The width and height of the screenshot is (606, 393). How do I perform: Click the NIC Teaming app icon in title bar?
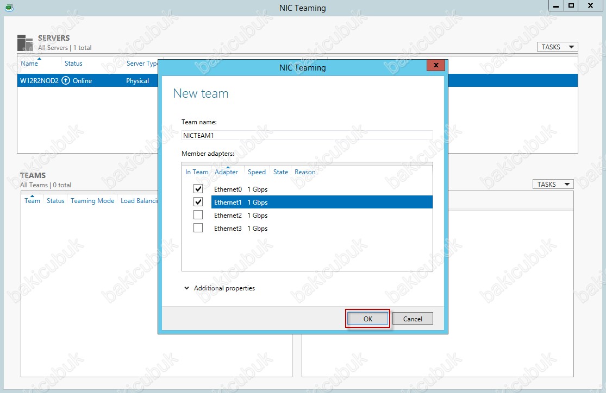(x=9, y=8)
